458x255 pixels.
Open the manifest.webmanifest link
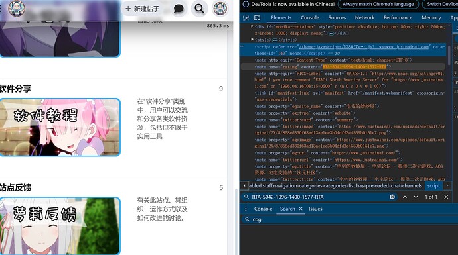click(x=387, y=93)
